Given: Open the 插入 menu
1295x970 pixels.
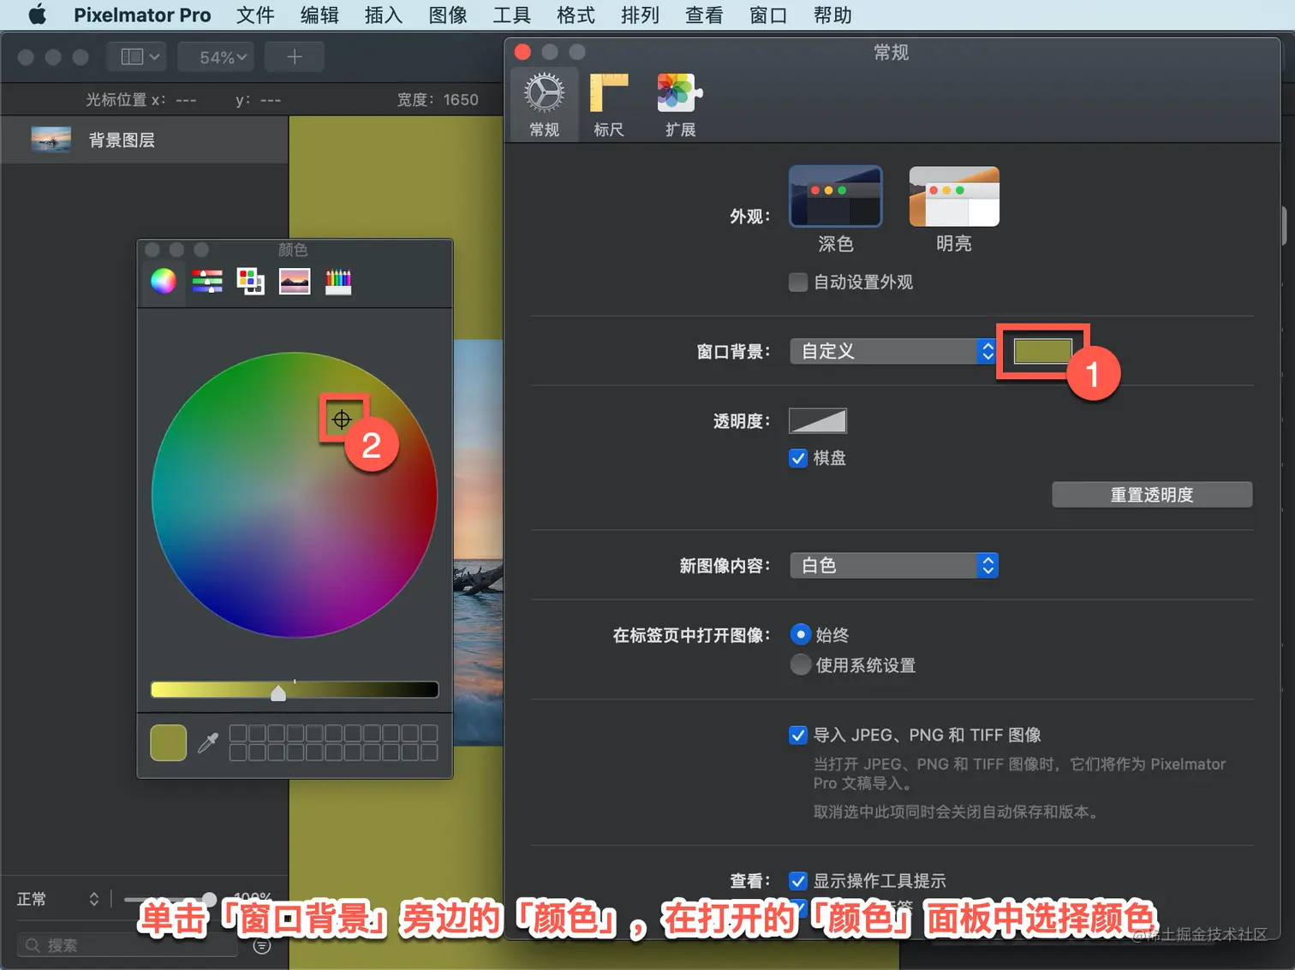Looking at the screenshot, I should (384, 15).
